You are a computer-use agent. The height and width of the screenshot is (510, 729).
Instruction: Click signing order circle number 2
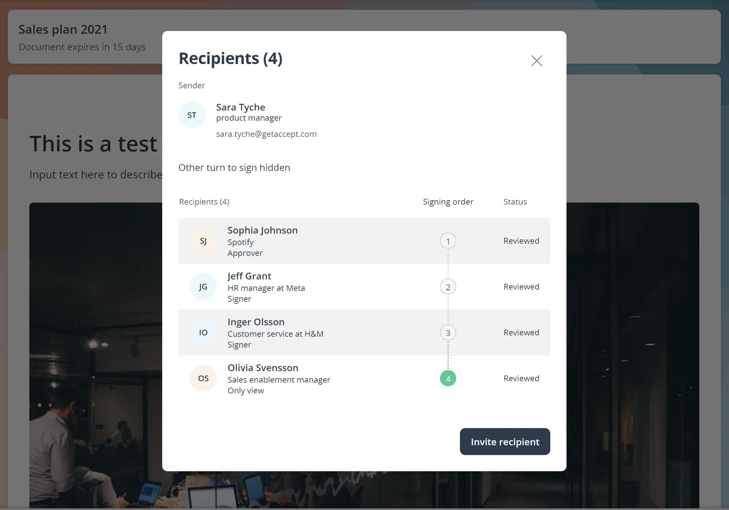coord(448,287)
